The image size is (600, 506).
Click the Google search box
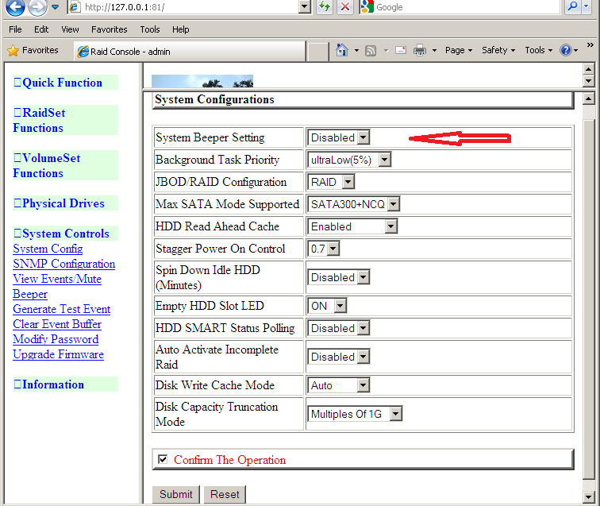[461, 7]
